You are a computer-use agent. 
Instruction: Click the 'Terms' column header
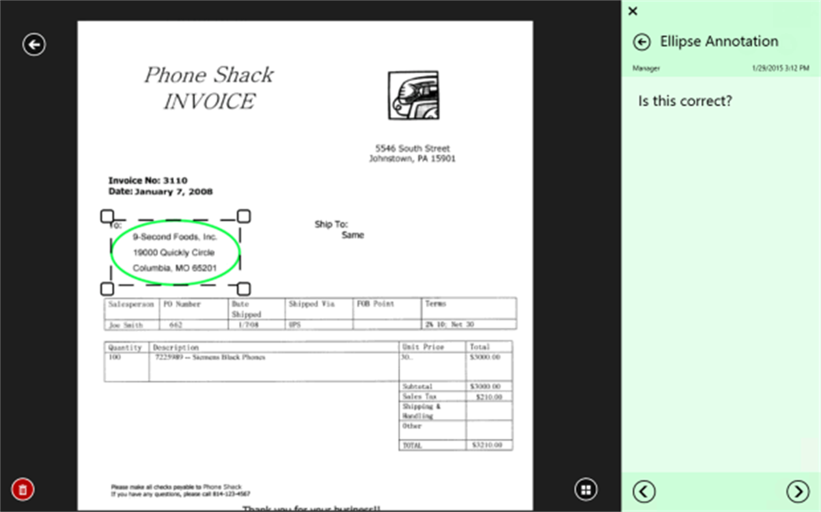click(x=436, y=304)
